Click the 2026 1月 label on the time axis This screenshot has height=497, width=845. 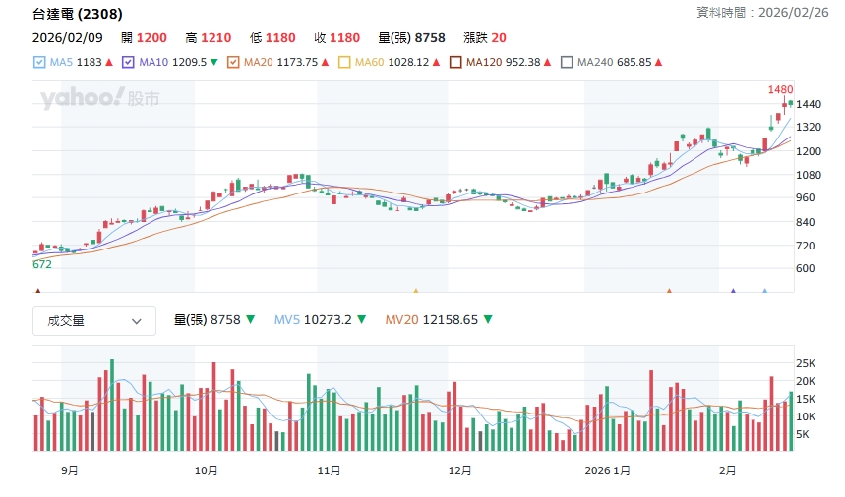tap(608, 470)
